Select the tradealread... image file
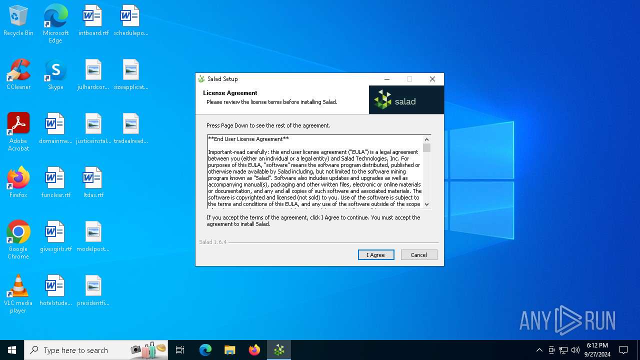The image size is (640, 360). [131, 129]
